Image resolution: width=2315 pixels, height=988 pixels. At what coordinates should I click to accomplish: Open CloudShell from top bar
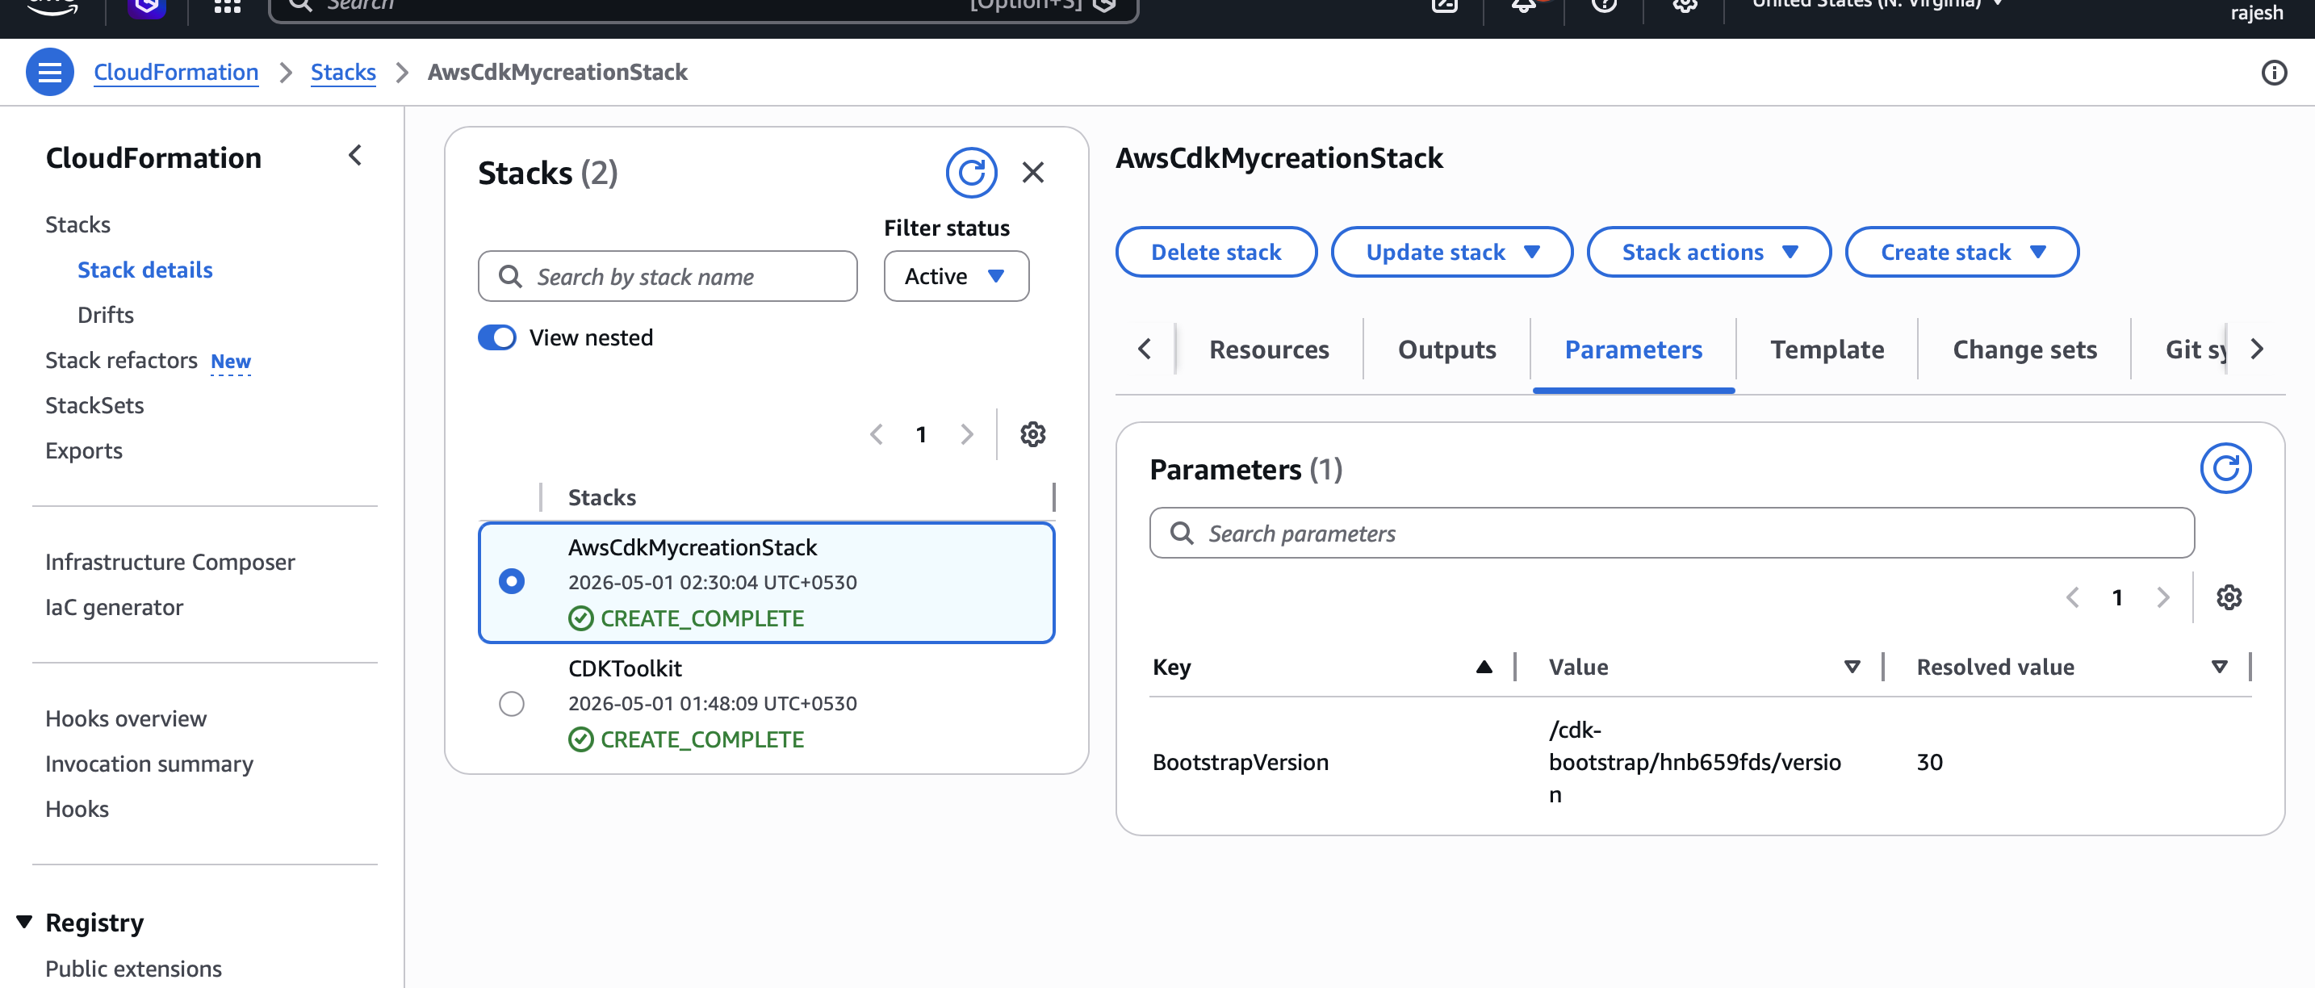click(1444, 6)
